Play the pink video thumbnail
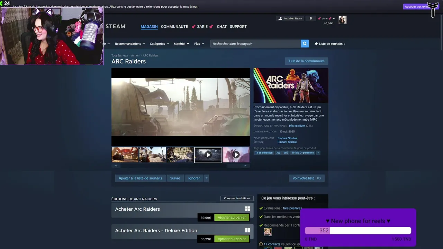Viewport: 443px width, 249px height. [x=236, y=155]
